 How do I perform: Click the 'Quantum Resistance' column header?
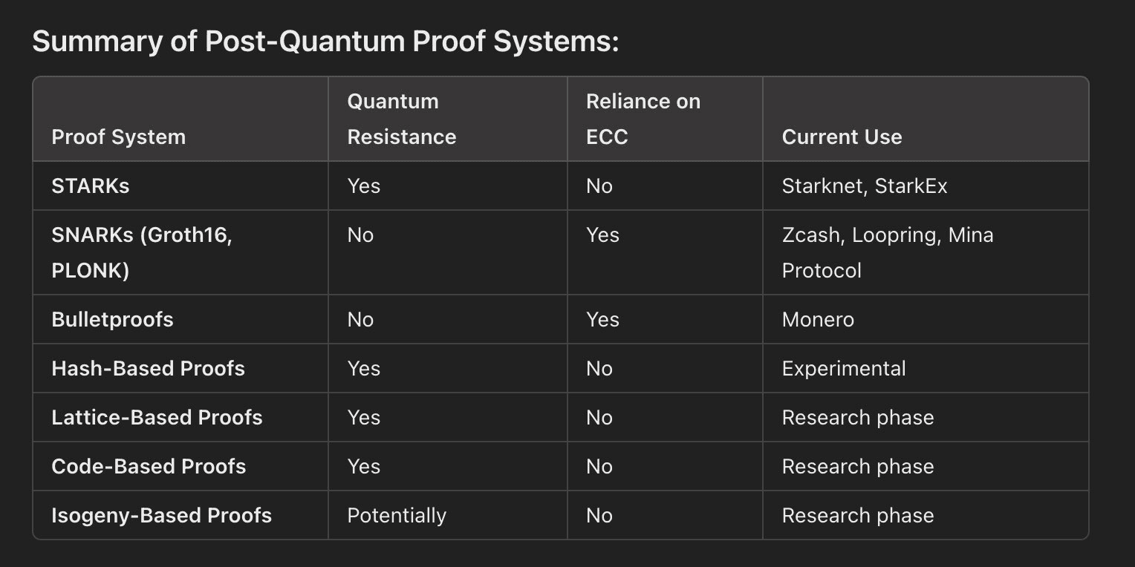tap(402, 119)
